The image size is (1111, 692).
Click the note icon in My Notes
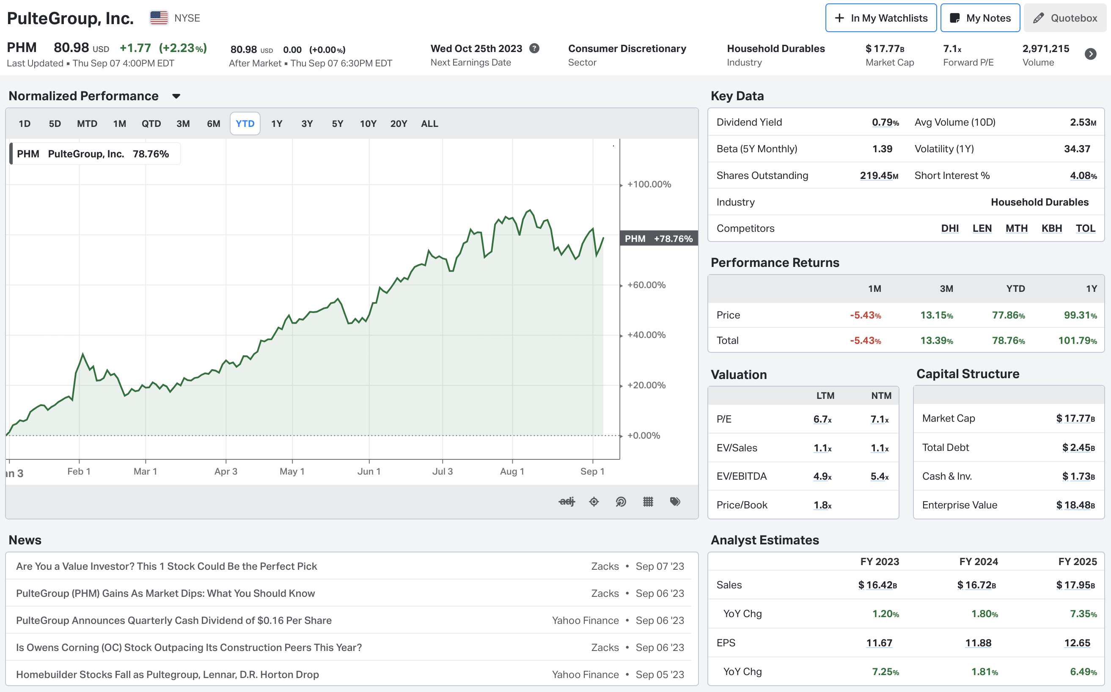pos(955,18)
